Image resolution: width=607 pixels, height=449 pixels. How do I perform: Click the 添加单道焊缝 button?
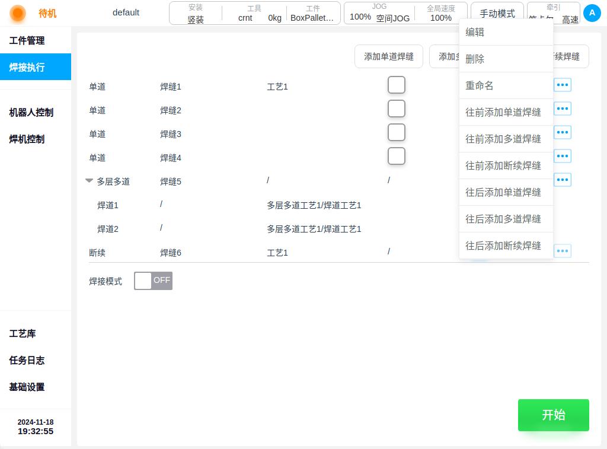click(389, 56)
